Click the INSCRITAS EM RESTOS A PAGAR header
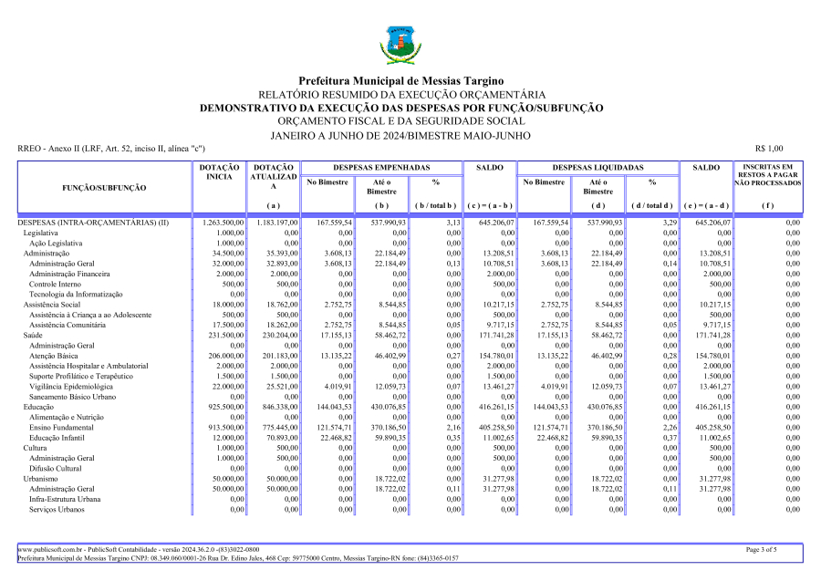The width and height of the screenshot is (821, 581). [767, 175]
